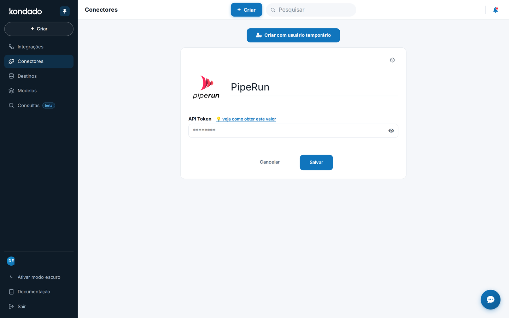Click the PipeRun logo image
This screenshot has width=509, height=318.
[x=206, y=87]
